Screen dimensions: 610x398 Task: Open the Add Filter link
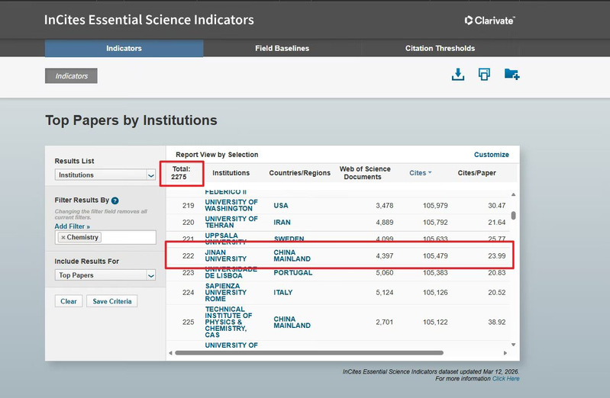(x=72, y=226)
